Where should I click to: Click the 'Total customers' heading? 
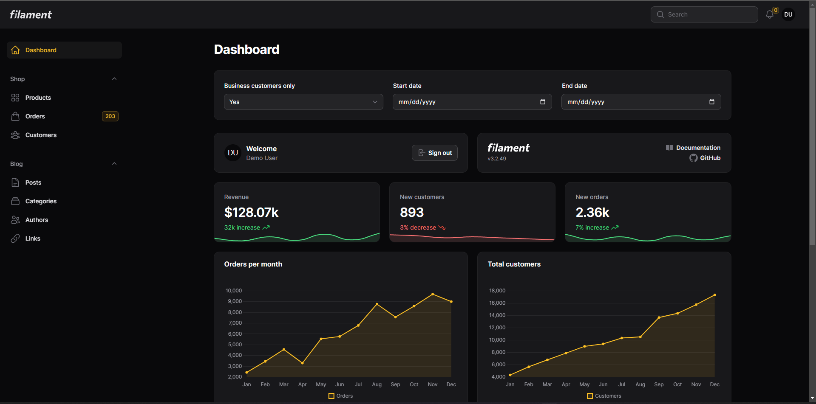[x=514, y=264]
